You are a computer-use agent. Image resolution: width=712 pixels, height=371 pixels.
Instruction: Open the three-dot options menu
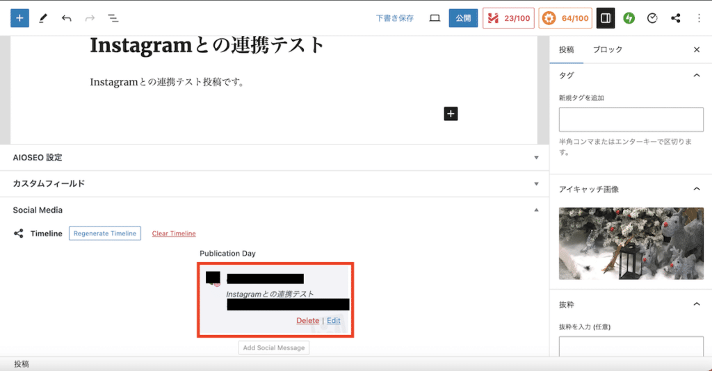[x=698, y=18]
